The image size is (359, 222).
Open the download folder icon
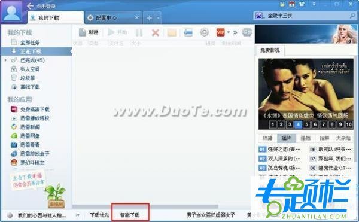click(x=172, y=32)
